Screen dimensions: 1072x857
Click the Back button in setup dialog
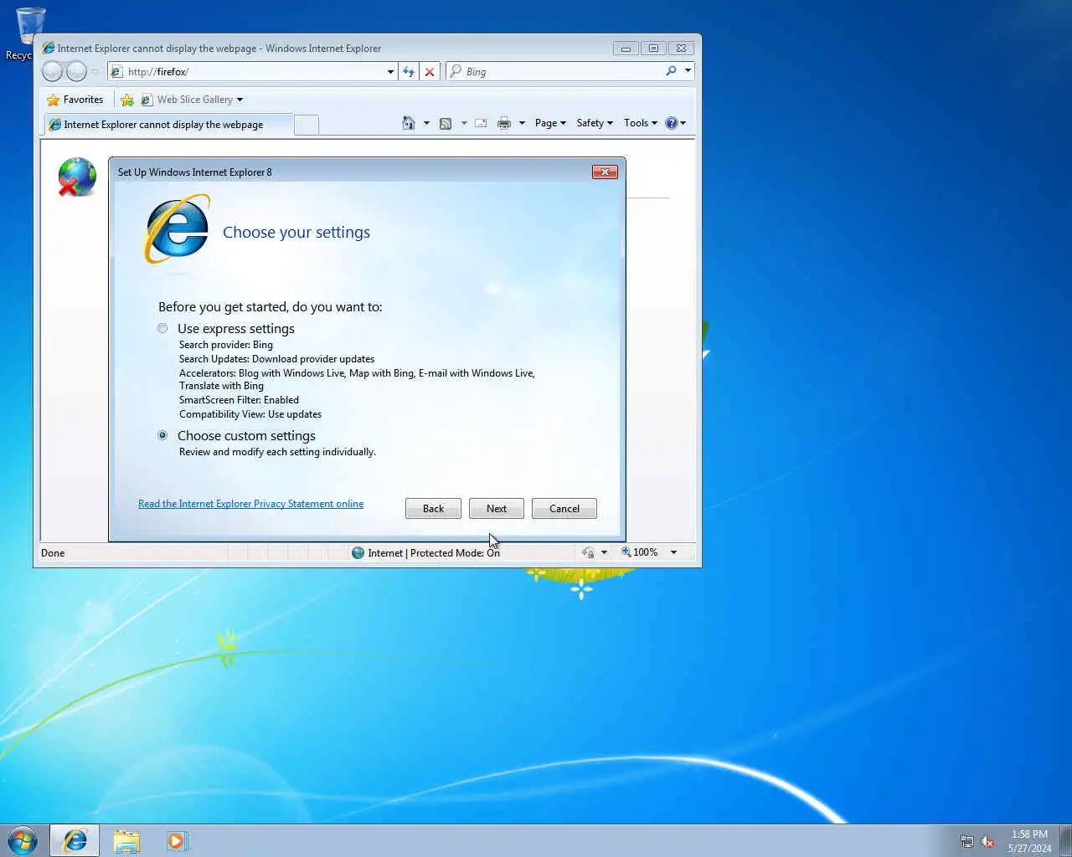coord(433,509)
